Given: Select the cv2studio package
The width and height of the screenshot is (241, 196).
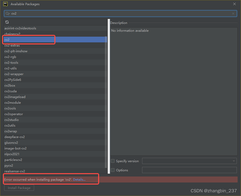Looking at the screenshot, I should [55, 120].
